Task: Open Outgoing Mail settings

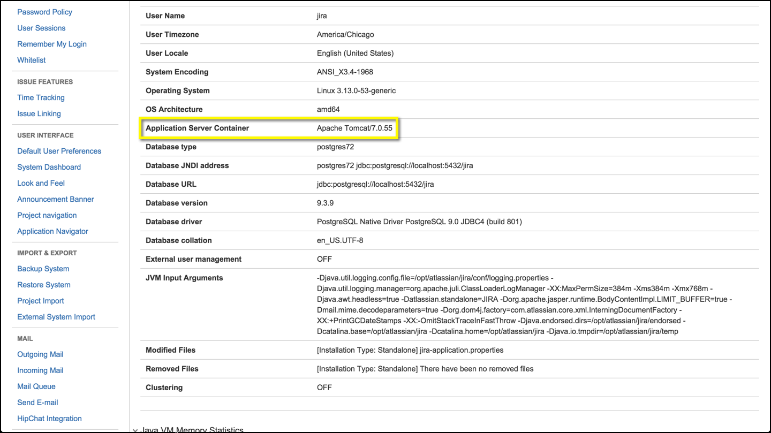Action: 40,354
